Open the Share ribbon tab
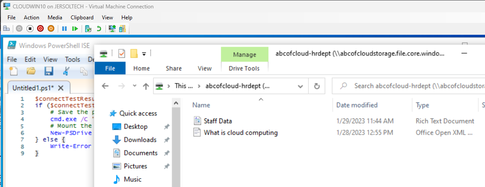Image resolution: width=485 pixels, height=187 pixels. tap(173, 68)
